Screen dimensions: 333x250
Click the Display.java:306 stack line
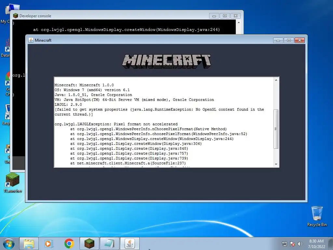pos(136,144)
